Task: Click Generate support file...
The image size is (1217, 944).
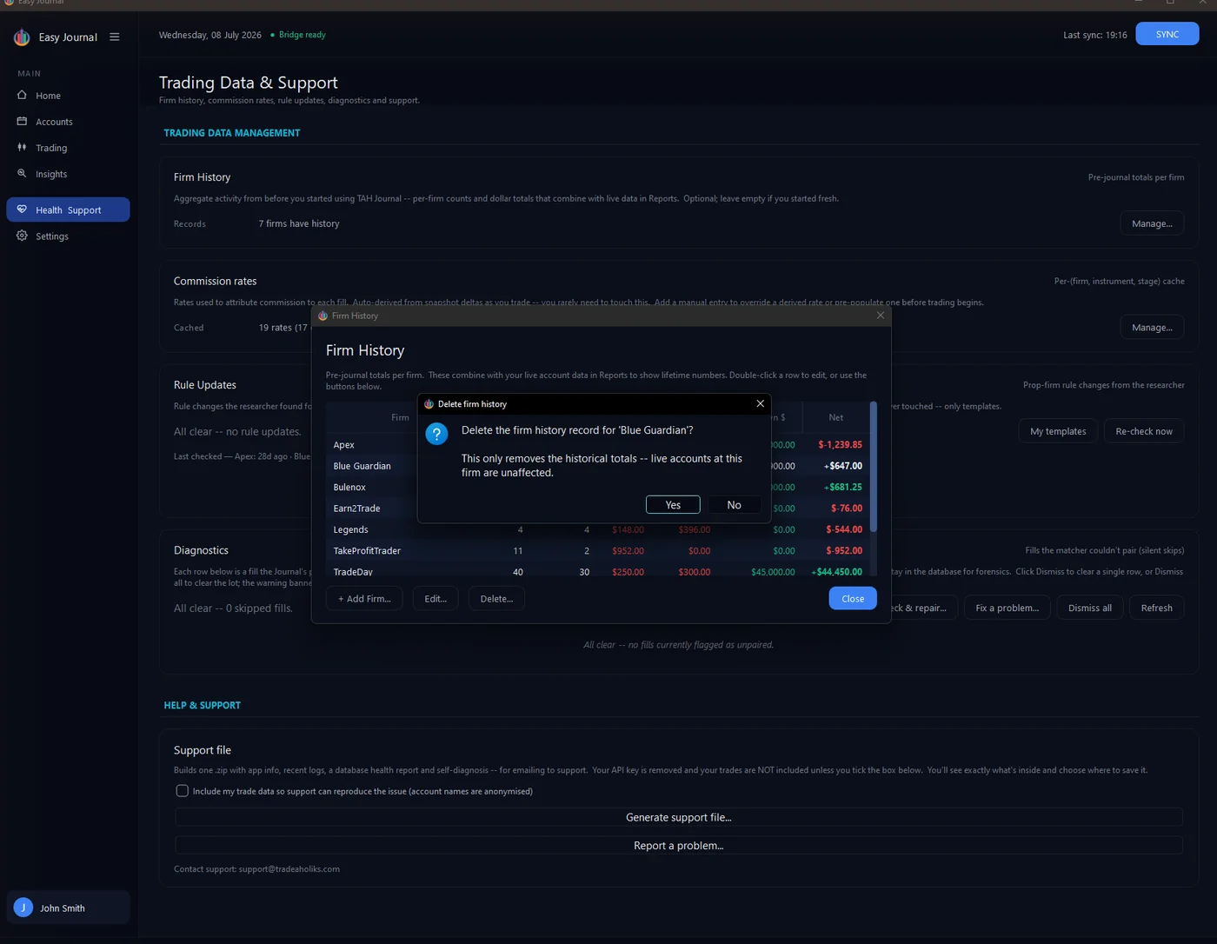Action: 679,817
